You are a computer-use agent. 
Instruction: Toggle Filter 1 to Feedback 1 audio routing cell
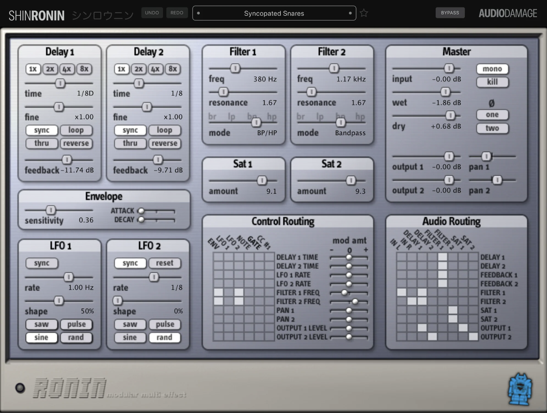pyautogui.click(x=443, y=275)
